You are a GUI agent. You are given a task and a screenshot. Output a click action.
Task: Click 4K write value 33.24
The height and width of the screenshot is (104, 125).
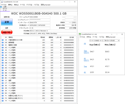[107, 72]
